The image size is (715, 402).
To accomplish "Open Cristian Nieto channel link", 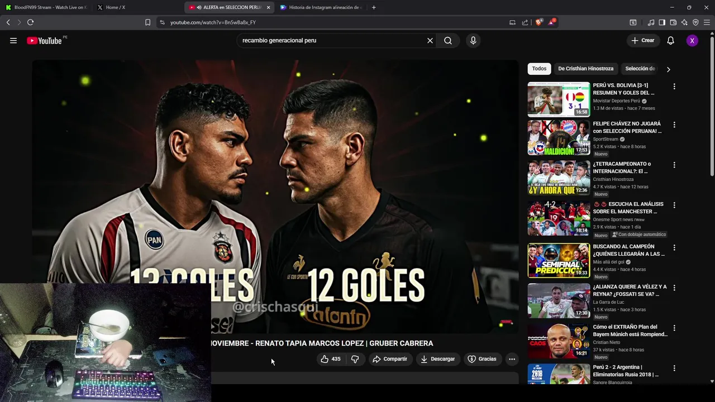I will pos(606,342).
